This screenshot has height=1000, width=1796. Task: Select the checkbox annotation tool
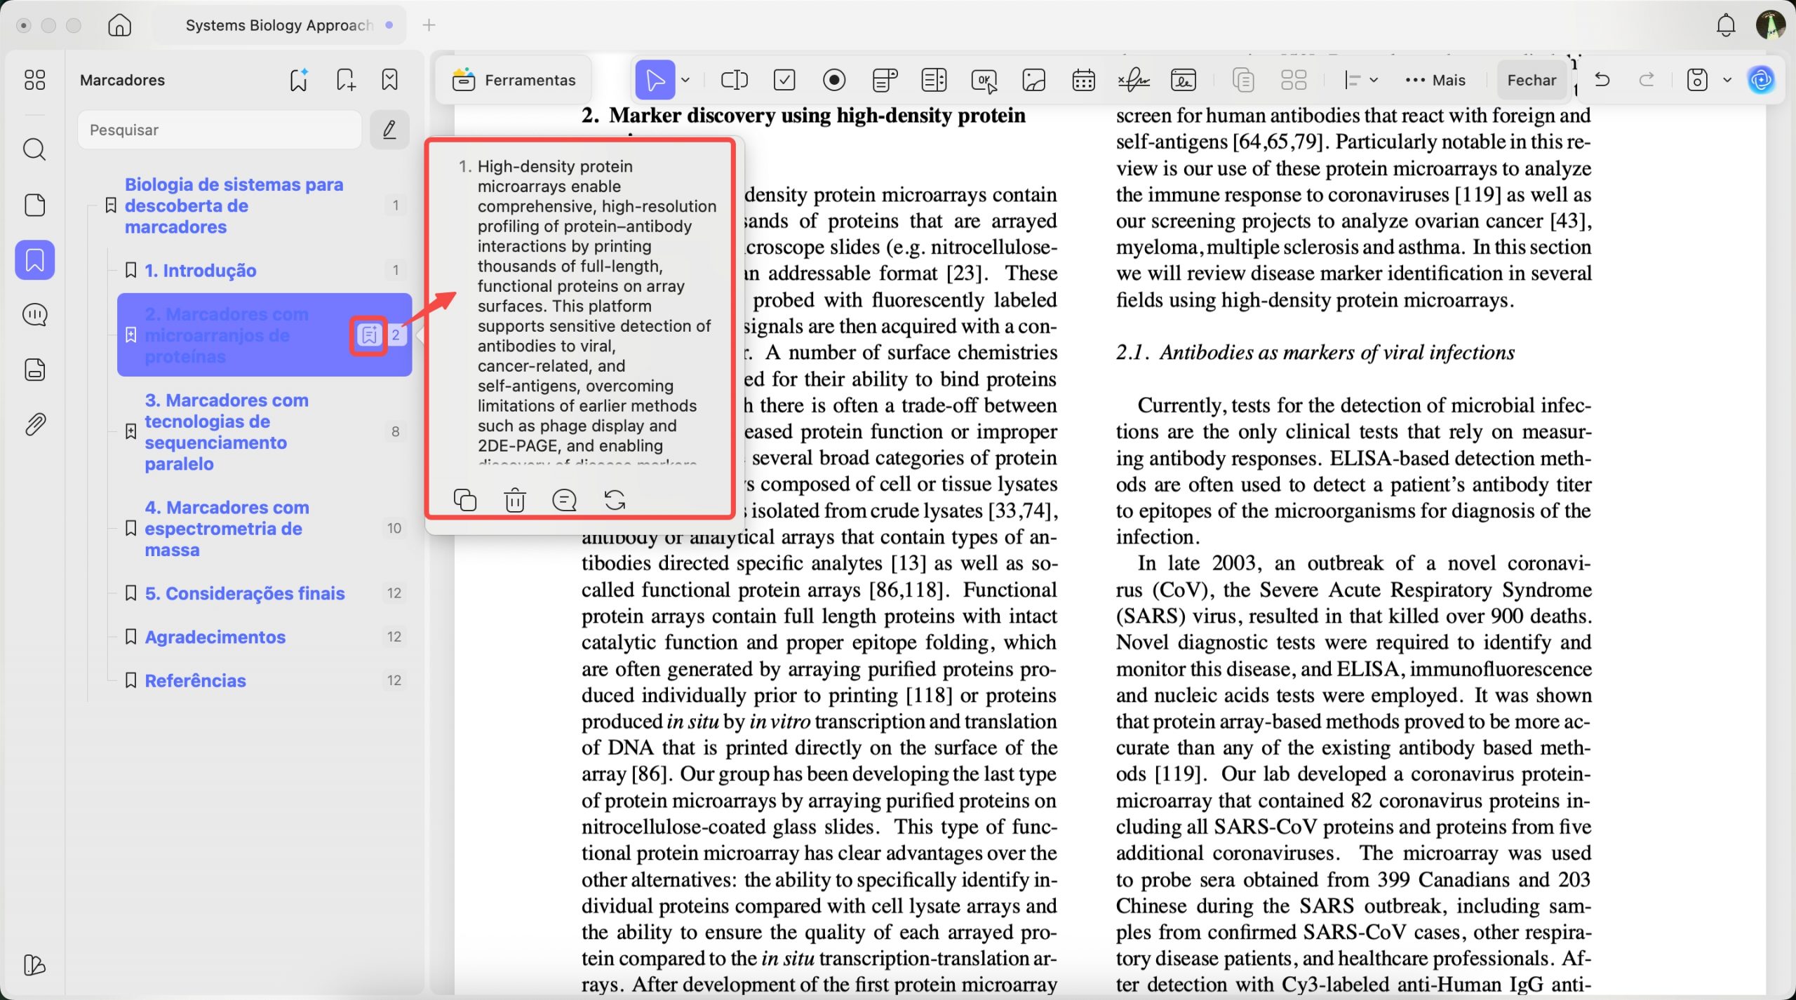pyautogui.click(x=784, y=79)
